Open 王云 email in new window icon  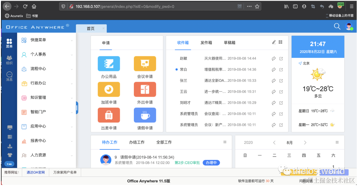tap(281, 92)
